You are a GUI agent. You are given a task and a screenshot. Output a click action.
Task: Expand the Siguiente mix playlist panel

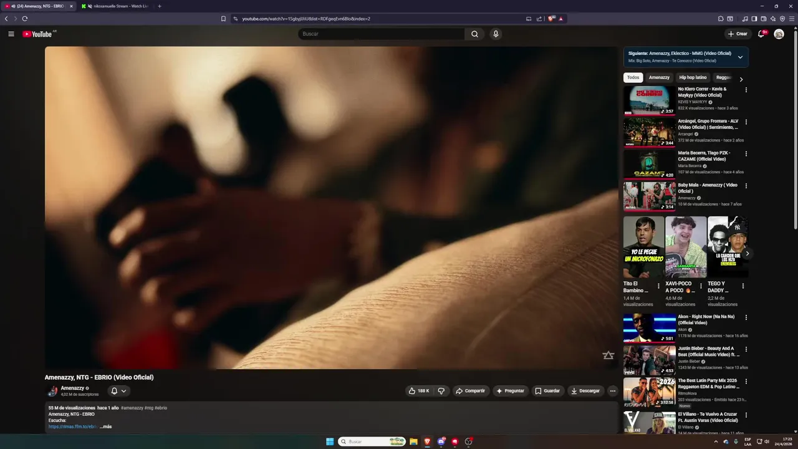coord(740,57)
